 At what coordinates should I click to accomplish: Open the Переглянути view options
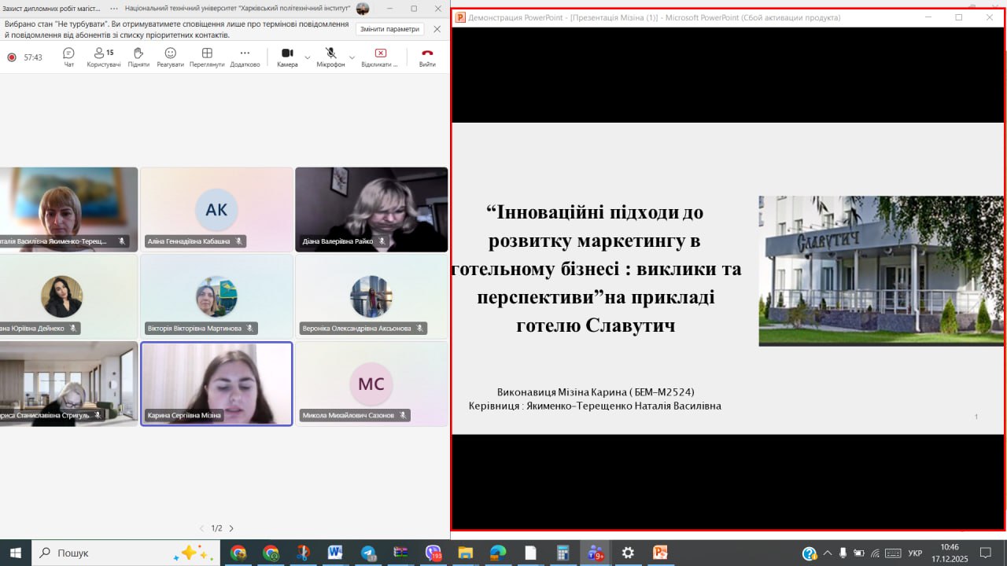coord(207,57)
